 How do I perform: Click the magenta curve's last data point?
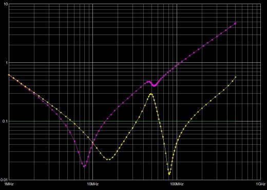236,23
